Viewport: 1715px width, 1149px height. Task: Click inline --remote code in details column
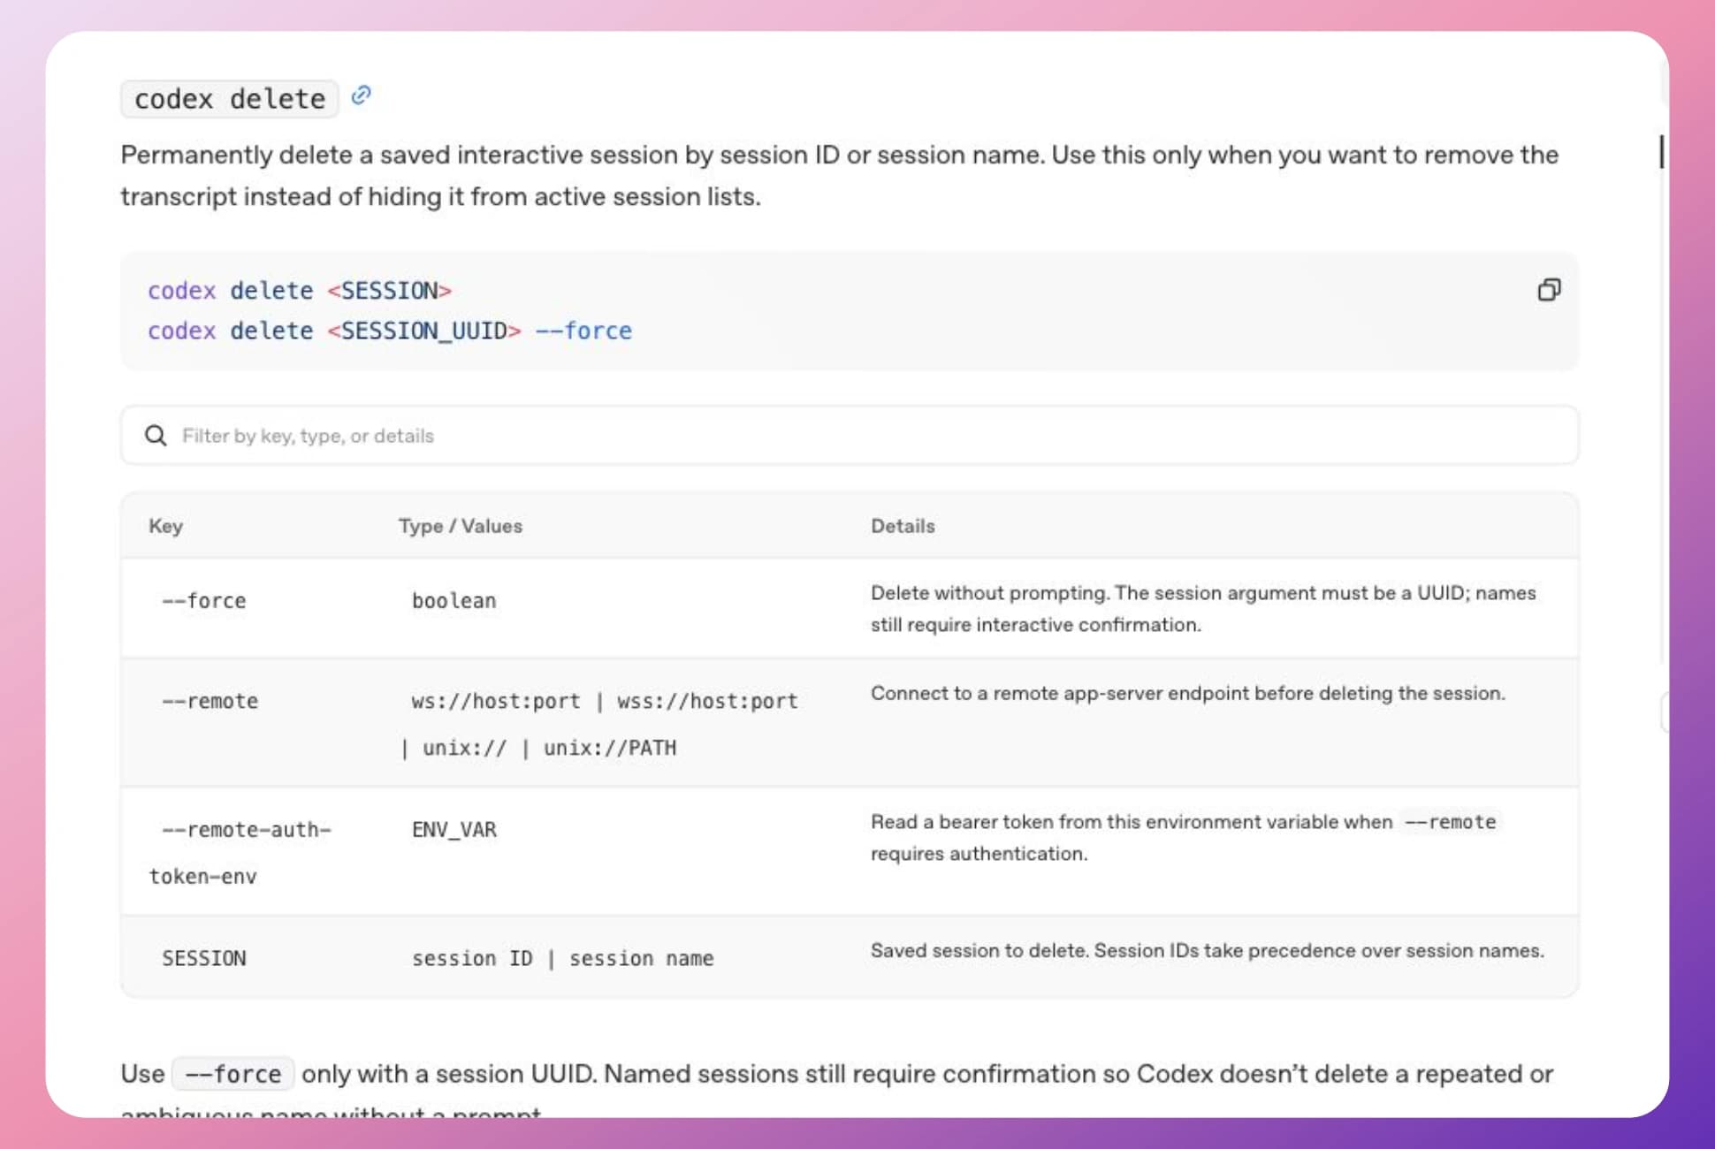1450,822
